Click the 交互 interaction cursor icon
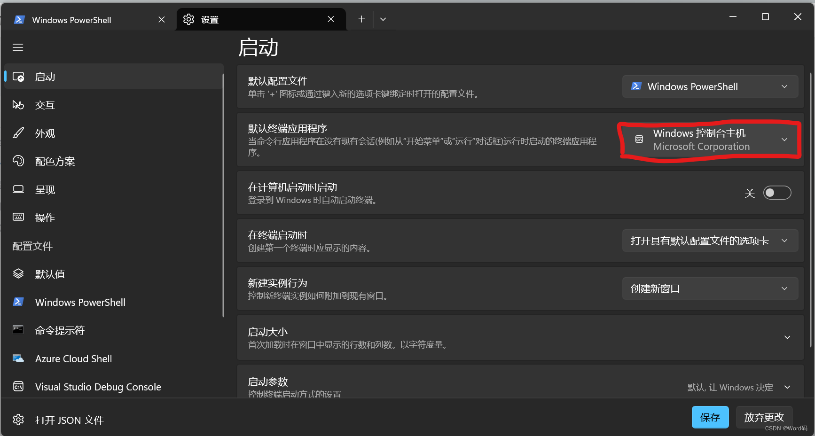Image resolution: width=815 pixels, height=436 pixels. pyautogui.click(x=18, y=105)
